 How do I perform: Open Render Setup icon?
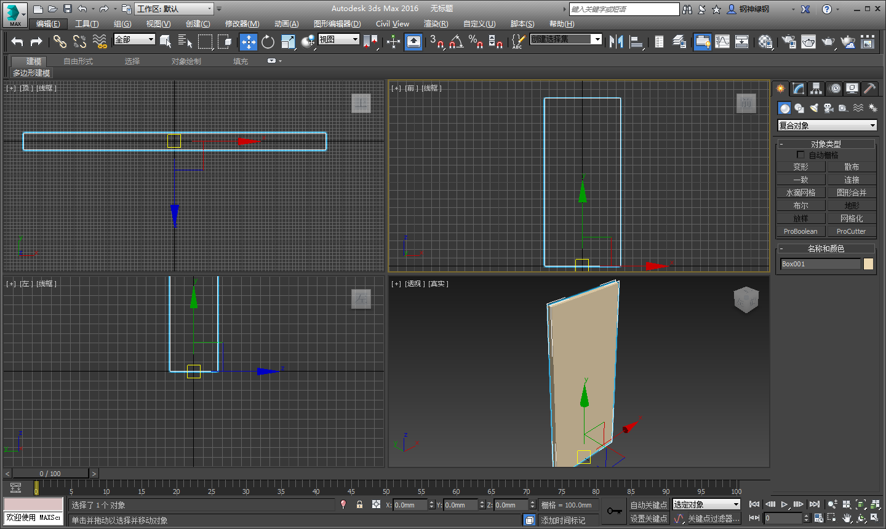click(789, 41)
